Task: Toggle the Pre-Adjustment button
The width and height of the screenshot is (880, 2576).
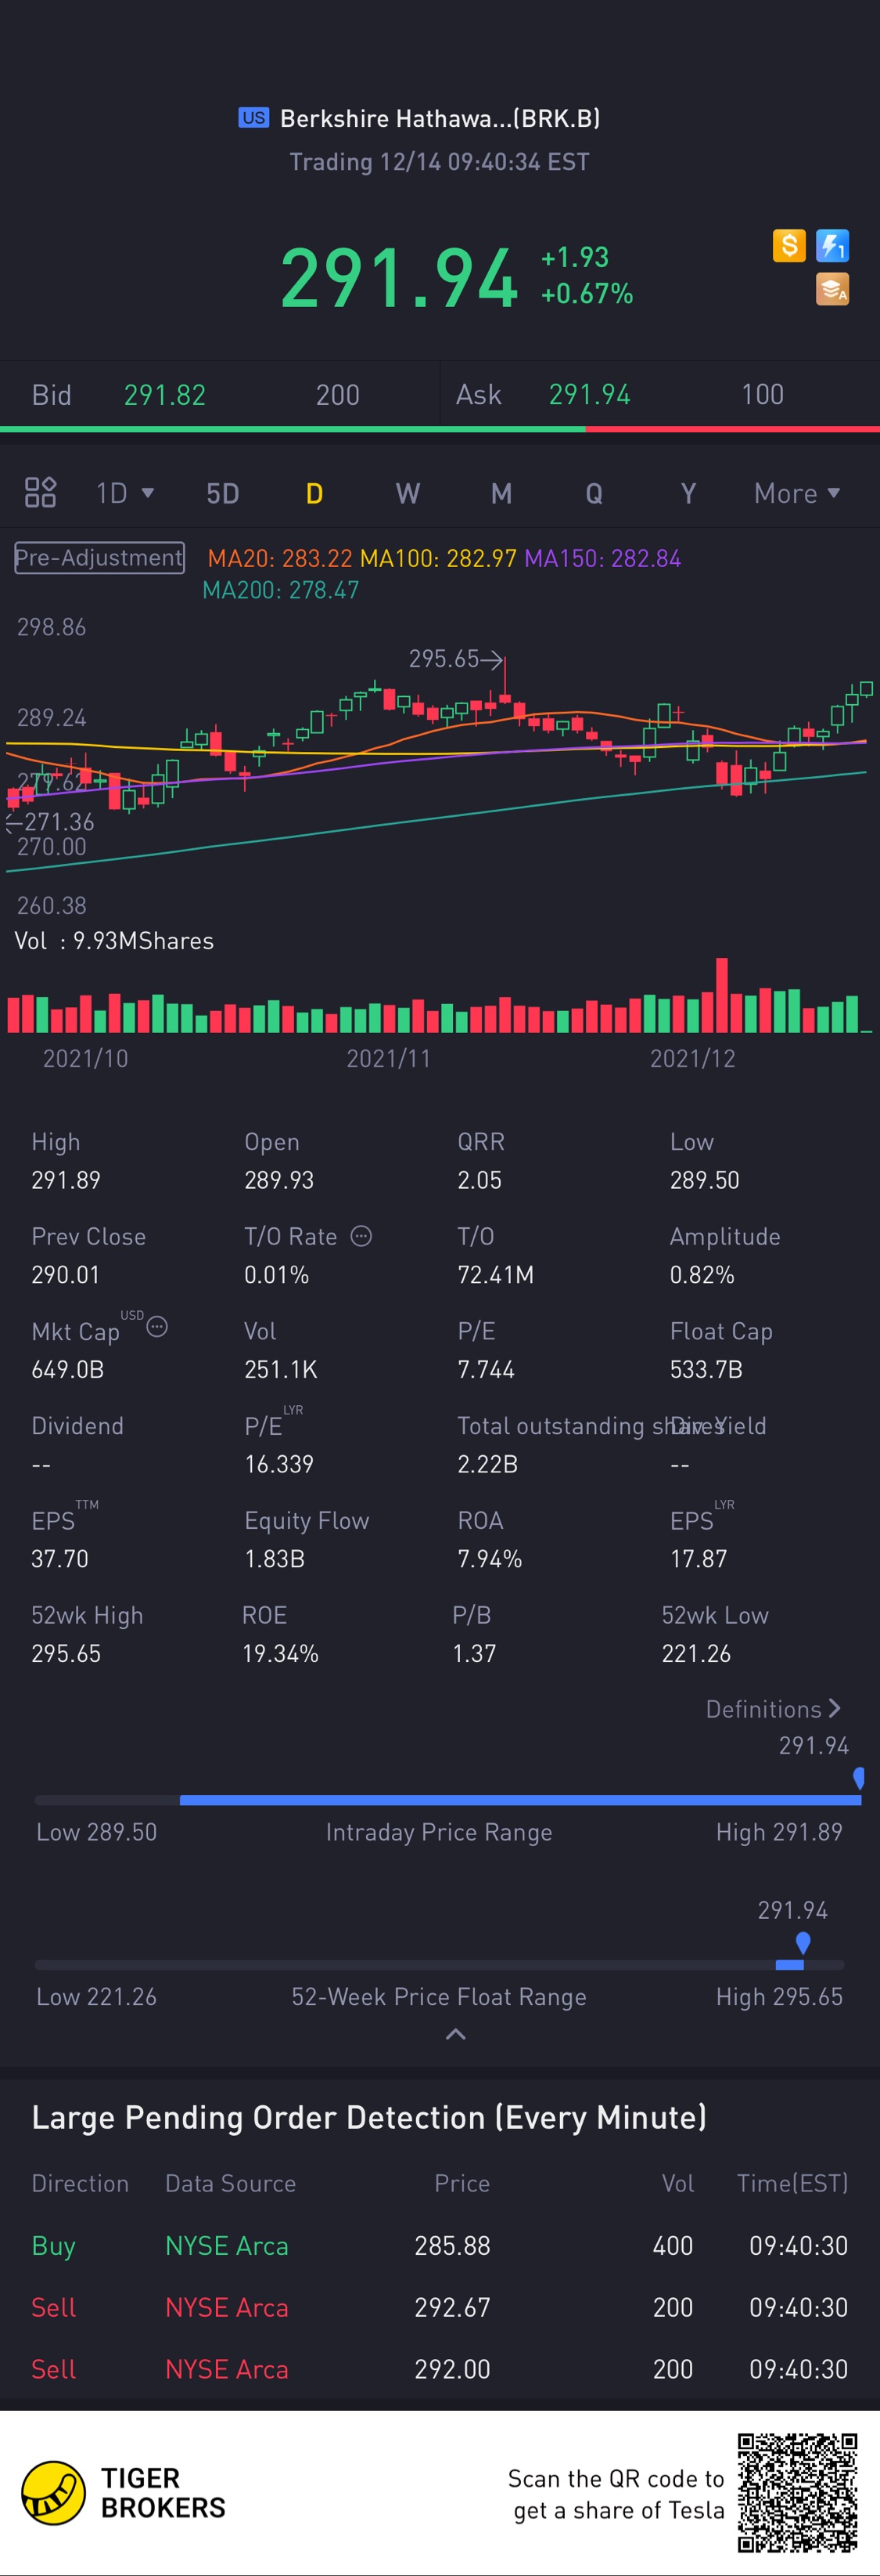Action: 99,558
